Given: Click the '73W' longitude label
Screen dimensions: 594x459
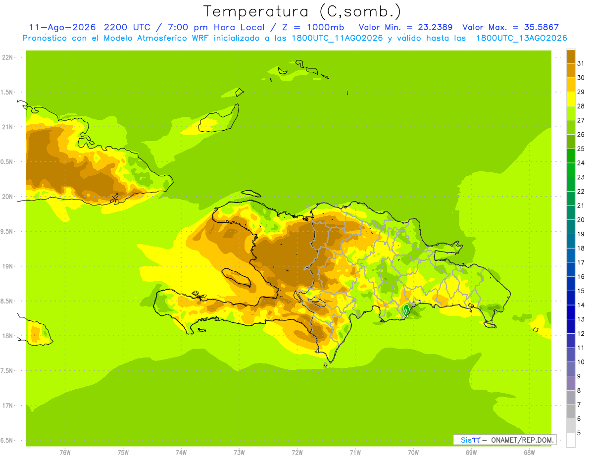Looking at the screenshot, I should tap(239, 453).
